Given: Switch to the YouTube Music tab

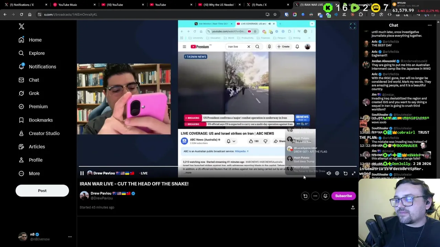Looking at the screenshot, I should click(74, 5).
